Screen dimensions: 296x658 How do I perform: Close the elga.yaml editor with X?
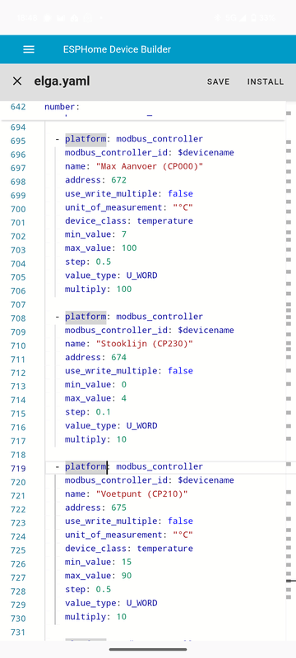(17, 81)
